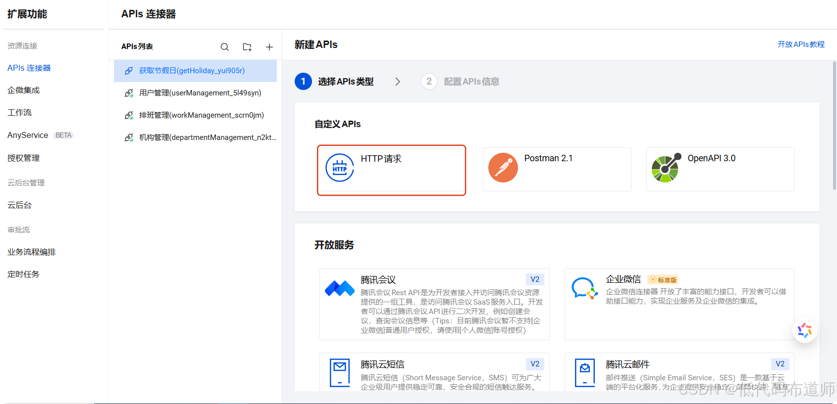Click the 腾讯云邮件 mail icon
The height and width of the screenshot is (404, 837).
click(585, 373)
